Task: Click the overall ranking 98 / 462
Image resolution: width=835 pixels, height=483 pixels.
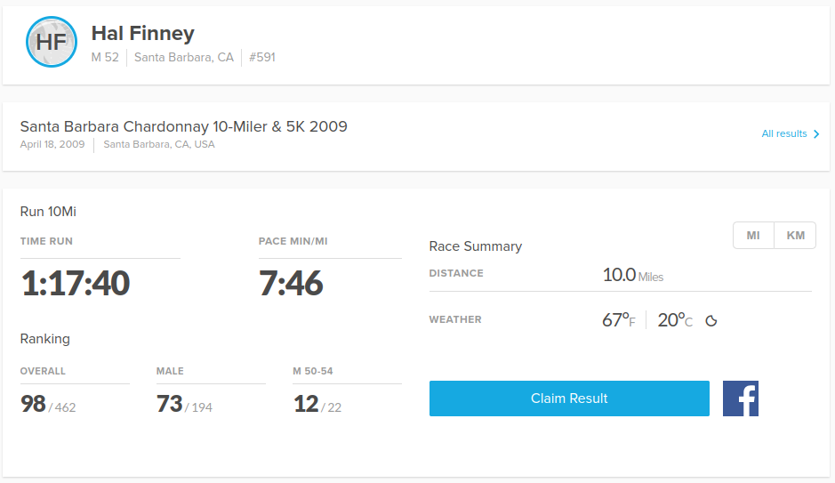Action: pyautogui.click(x=48, y=405)
